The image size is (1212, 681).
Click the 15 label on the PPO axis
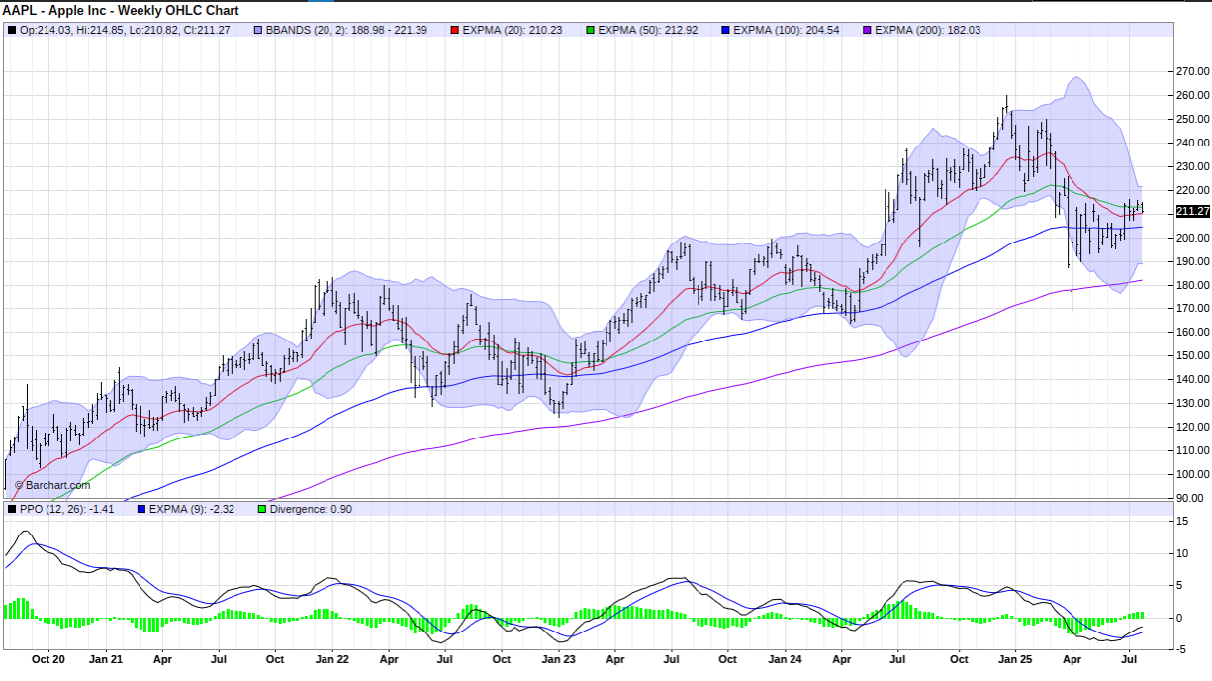(x=1184, y=522)
